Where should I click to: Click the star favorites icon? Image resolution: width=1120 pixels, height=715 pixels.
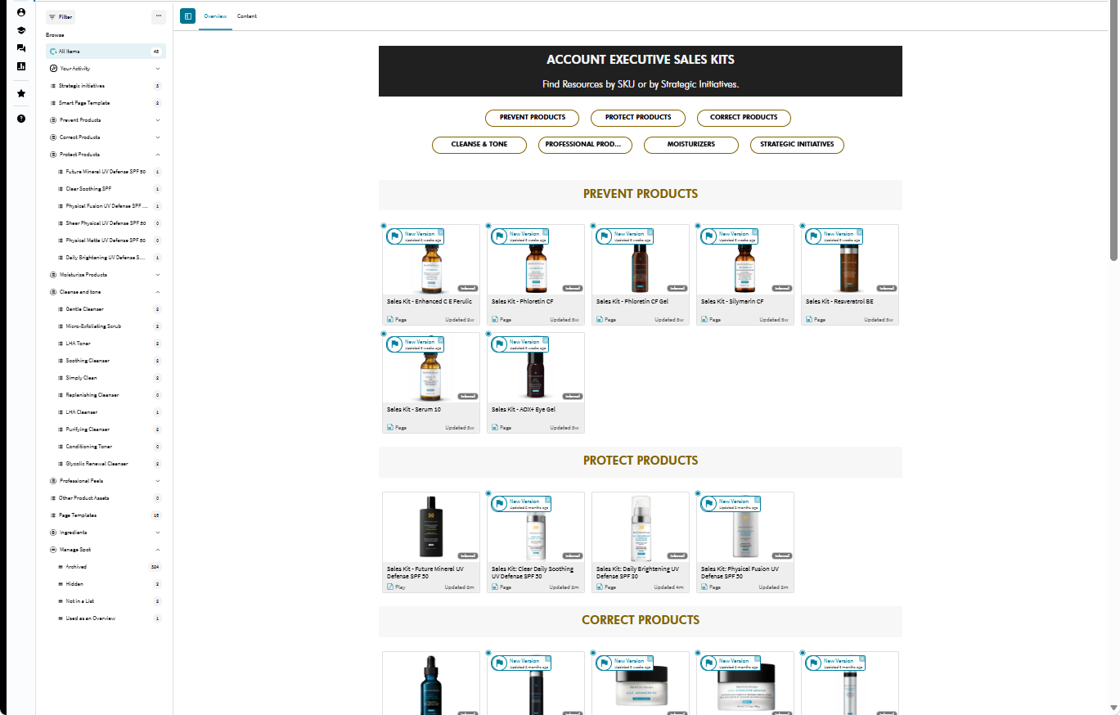click(x=21, y=93)
